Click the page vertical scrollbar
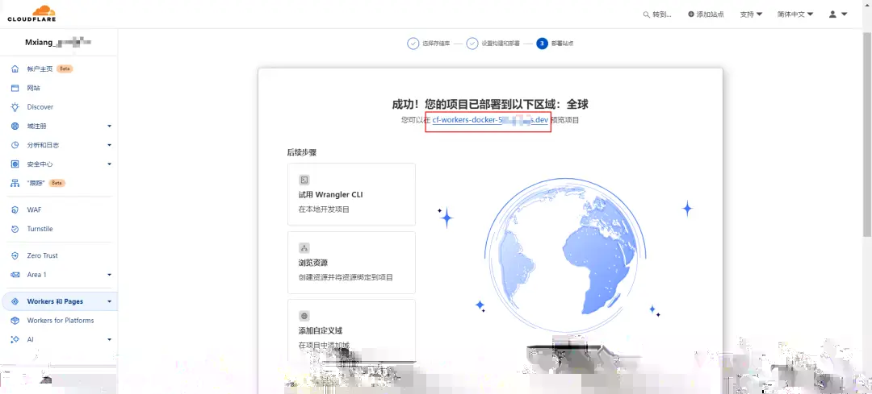 tap(867, 133)
